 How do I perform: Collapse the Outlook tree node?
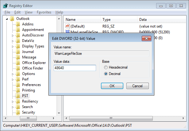pyautogui.click(x=7, y=19)
